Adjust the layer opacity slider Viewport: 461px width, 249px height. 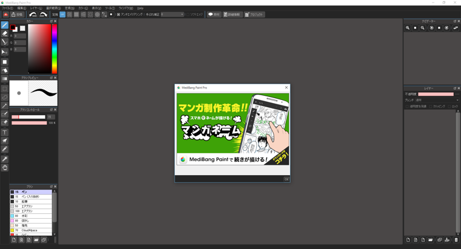coord(436,95)
